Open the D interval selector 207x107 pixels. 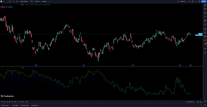click(13, 1)
